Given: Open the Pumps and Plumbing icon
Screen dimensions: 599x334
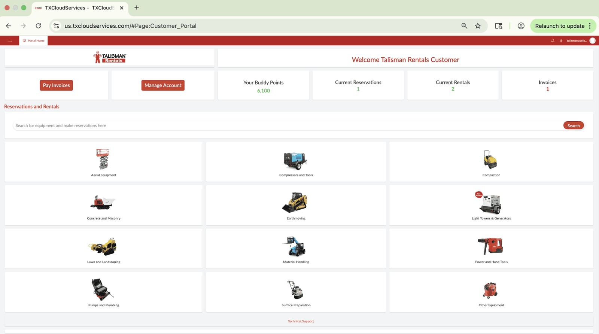Looking at the screenshot, I should coord(102,289).
